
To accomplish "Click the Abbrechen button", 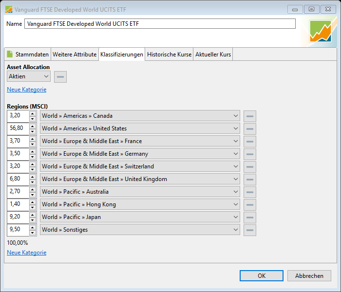I will (309, 276).
